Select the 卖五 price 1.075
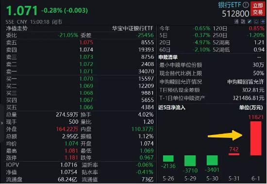This screenshot has height=184, width=267. [x=86, y=42]
